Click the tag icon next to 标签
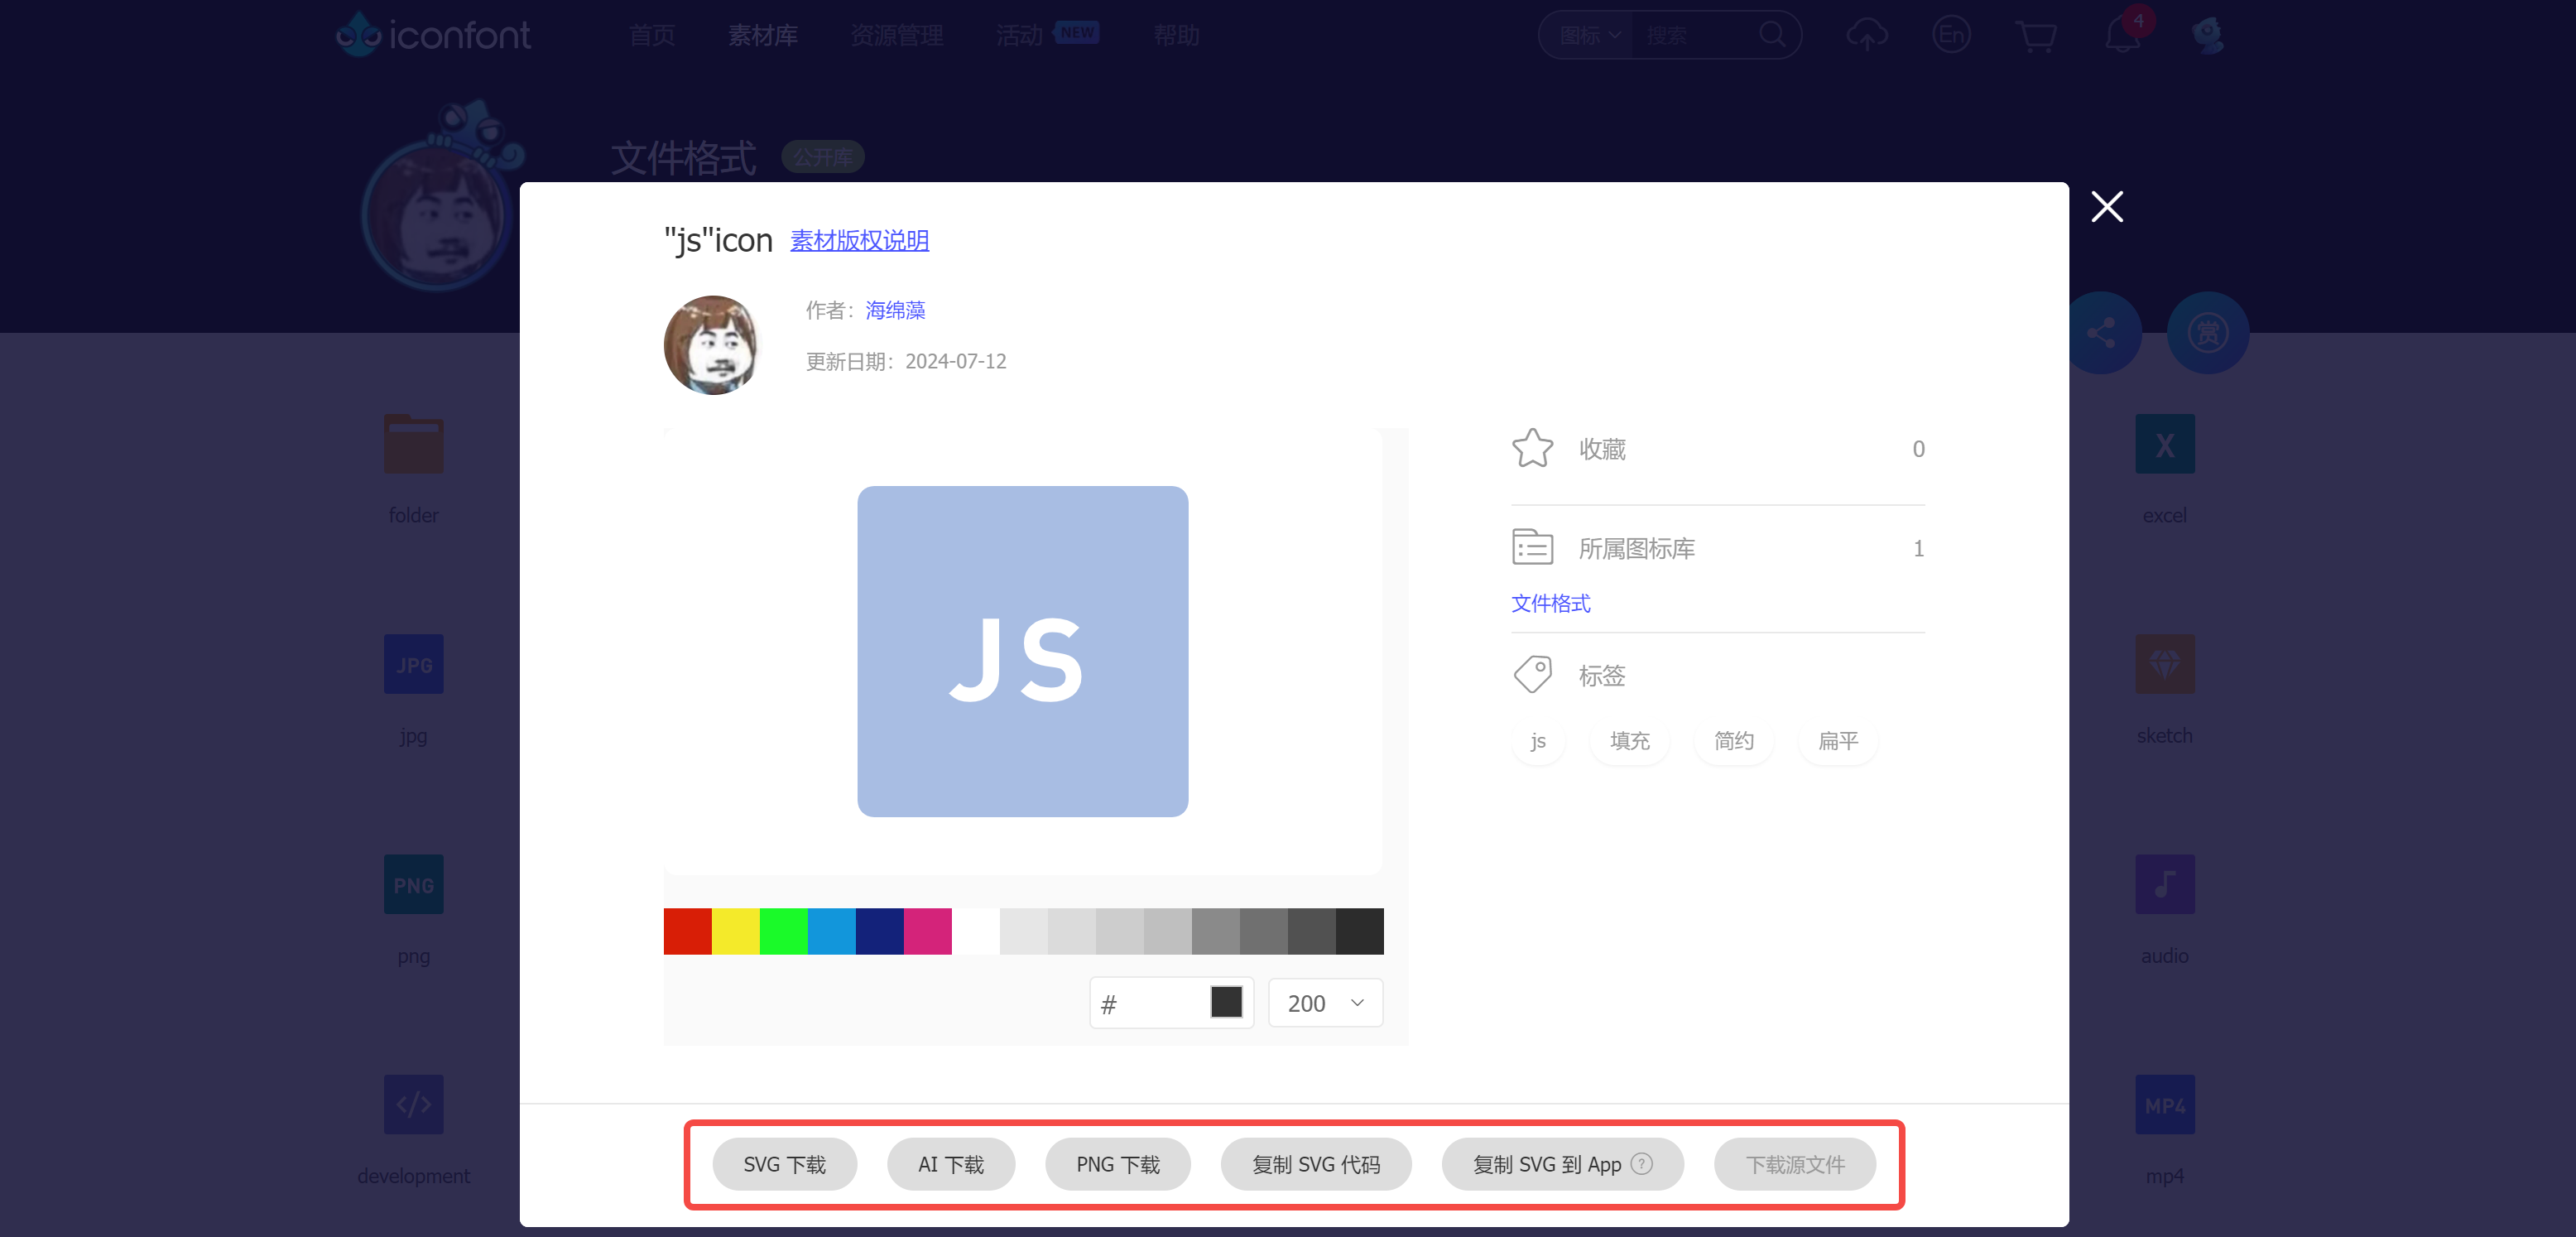This screenshot has width=2576, height=1237. [x=1532, y=675]
